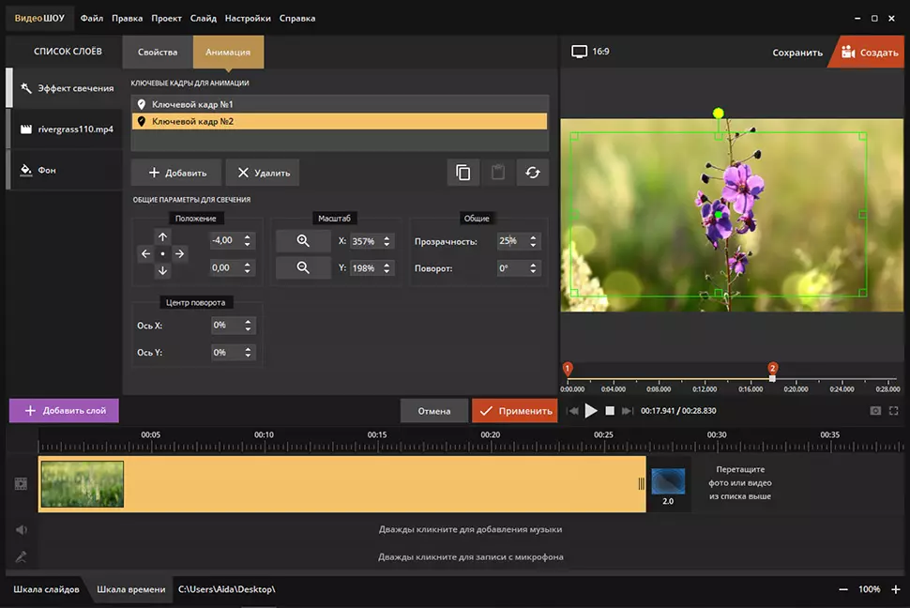
Task: Select the rivergrass110.mp4 layer
Action: tap(66, 129)
